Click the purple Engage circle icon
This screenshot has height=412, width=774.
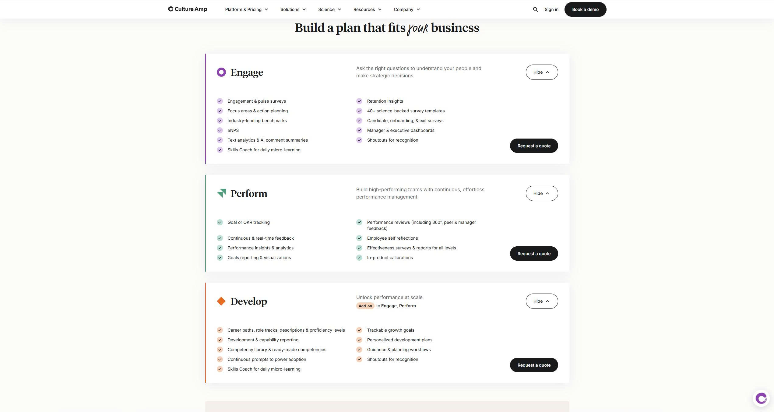[221, 72]
